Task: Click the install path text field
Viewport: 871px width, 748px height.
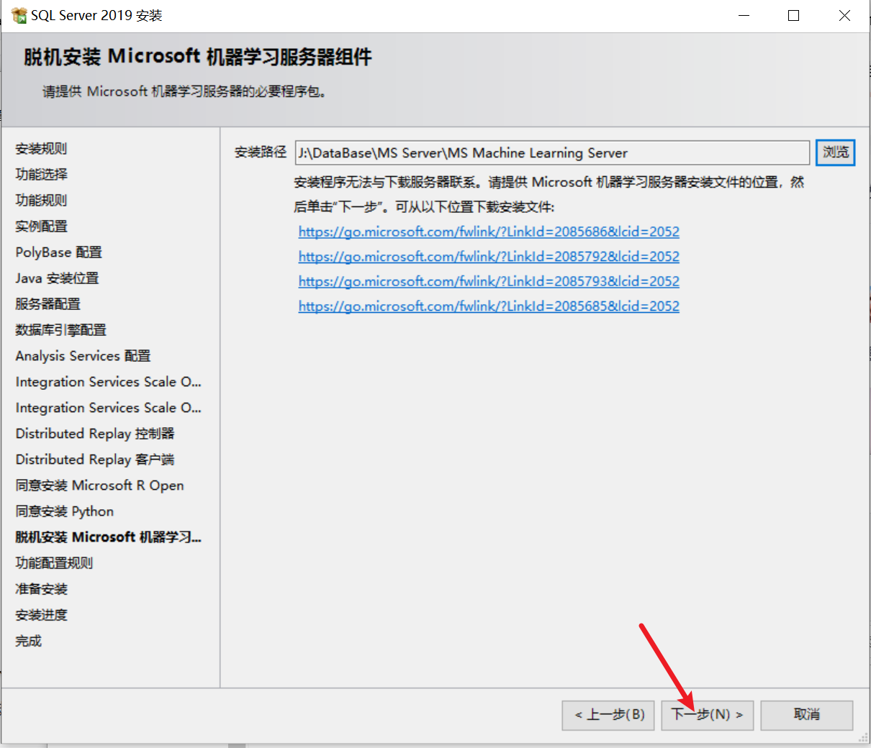Action: 552,152
